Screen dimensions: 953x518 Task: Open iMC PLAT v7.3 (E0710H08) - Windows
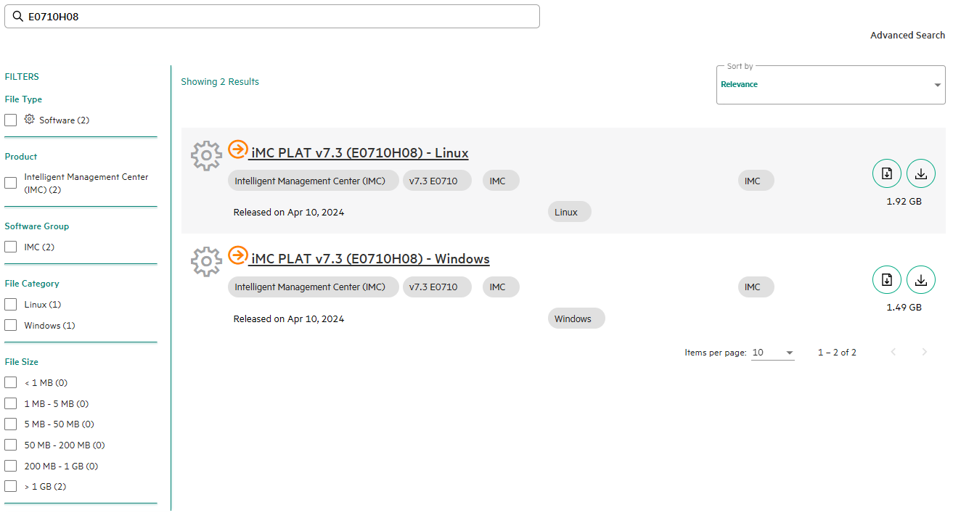click(x=369, y=259)
